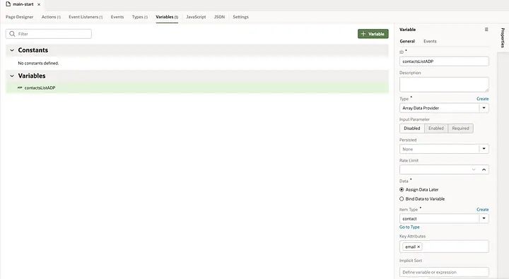This screenshot has height=279, width=509.
Task: Click the main-start file icon
Action: [x=8, y=4]
